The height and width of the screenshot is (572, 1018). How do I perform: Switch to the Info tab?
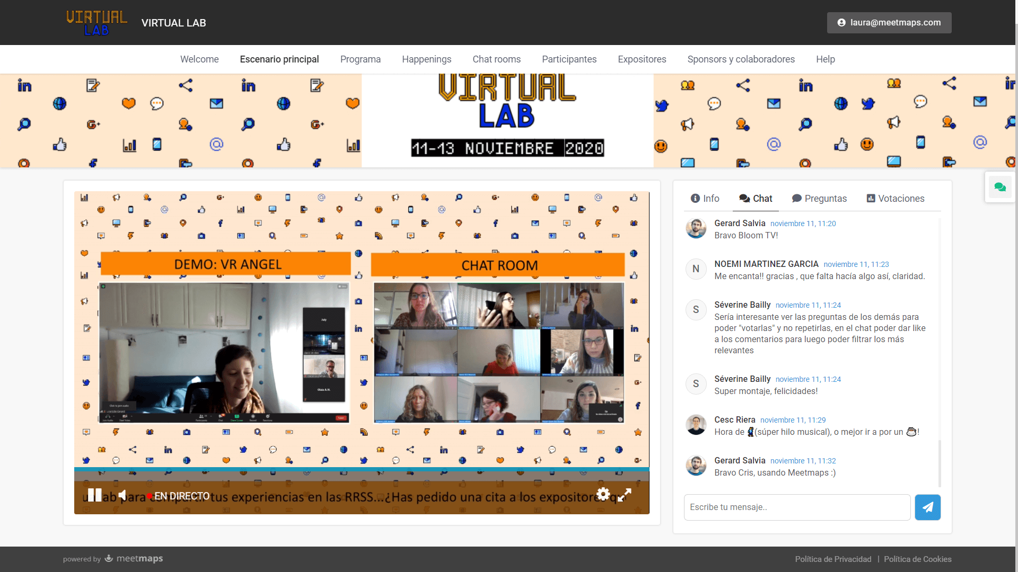(x=705, y=199)
